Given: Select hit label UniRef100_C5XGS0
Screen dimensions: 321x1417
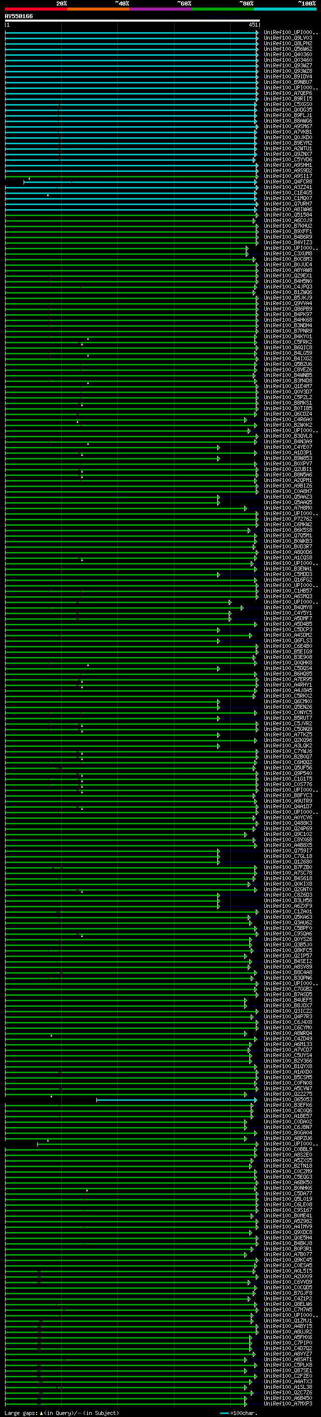Looking at the screenshot, I should [x=288, y=105].
